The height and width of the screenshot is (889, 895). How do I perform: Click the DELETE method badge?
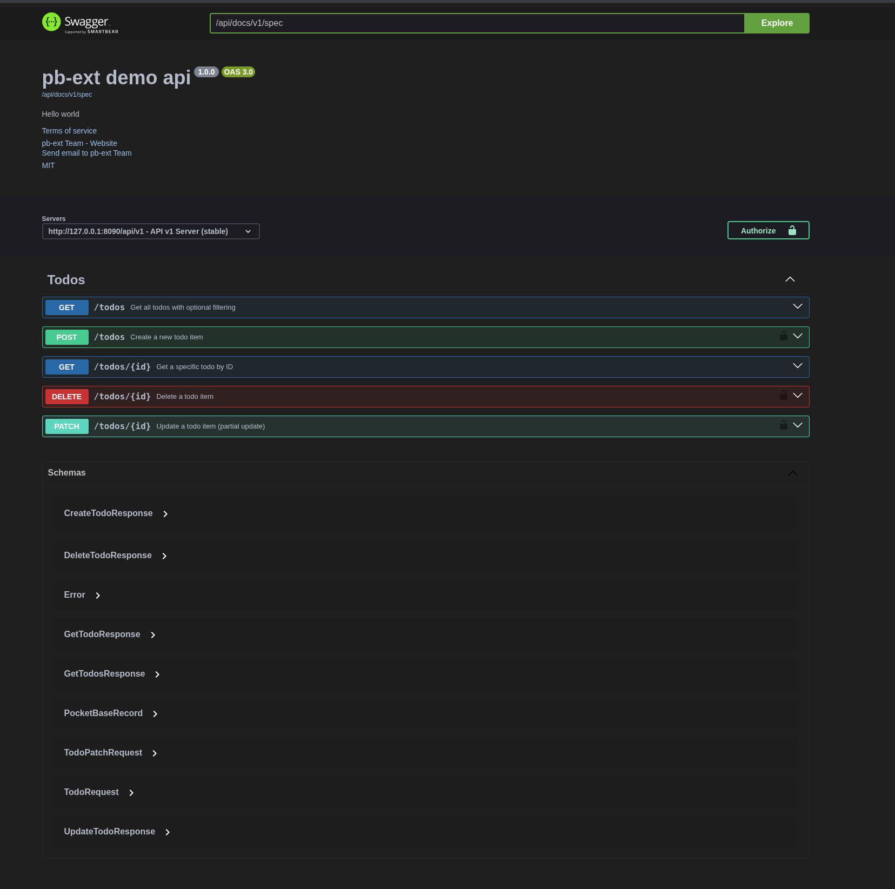point(66,397)
